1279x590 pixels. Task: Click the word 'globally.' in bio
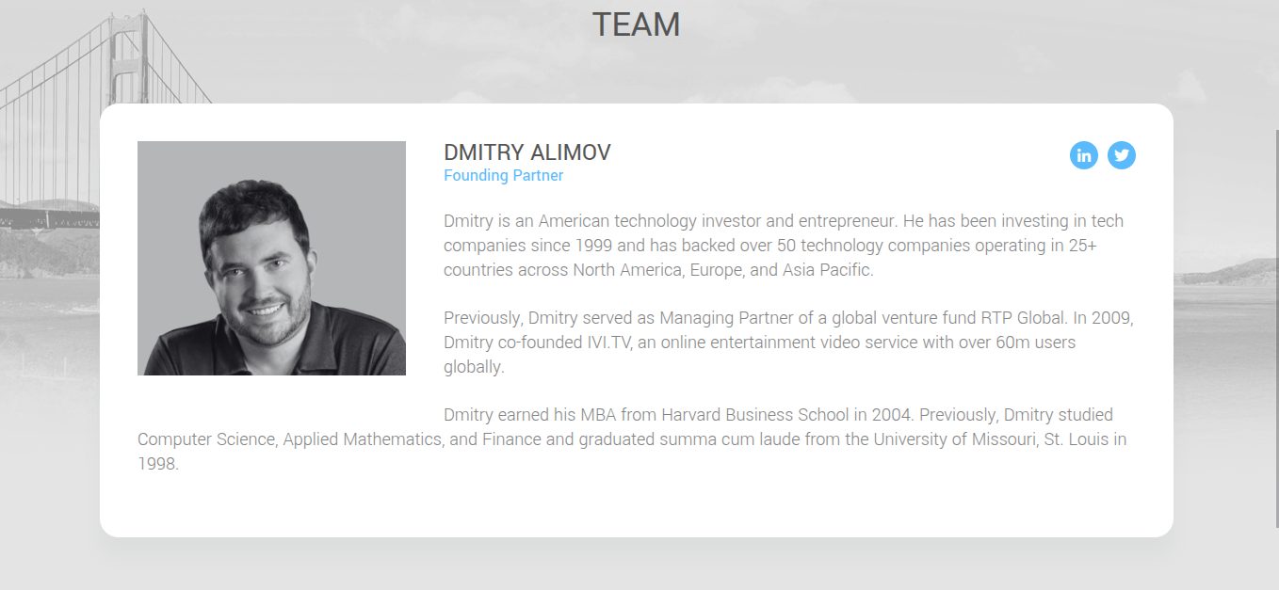tap(474, 367)
